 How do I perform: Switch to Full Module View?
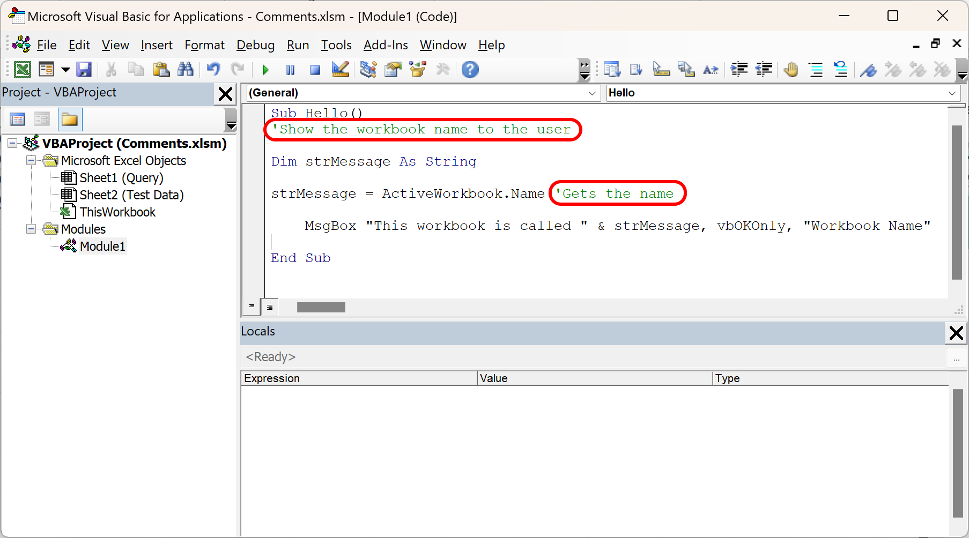(270, 307)
